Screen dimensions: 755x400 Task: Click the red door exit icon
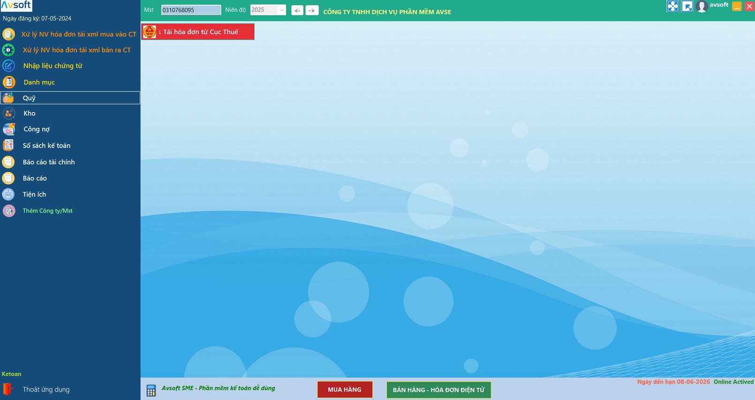tap(8, 389)
